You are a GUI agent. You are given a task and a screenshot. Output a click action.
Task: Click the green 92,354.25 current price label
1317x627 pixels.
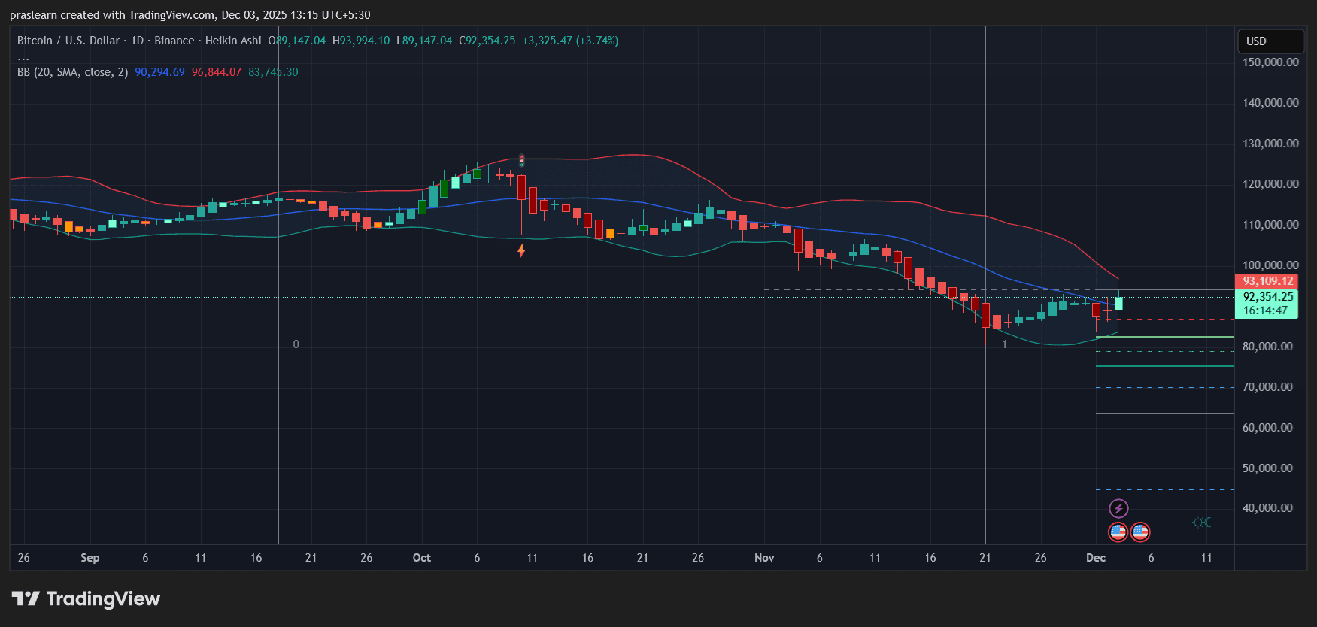pos(1267,297)
